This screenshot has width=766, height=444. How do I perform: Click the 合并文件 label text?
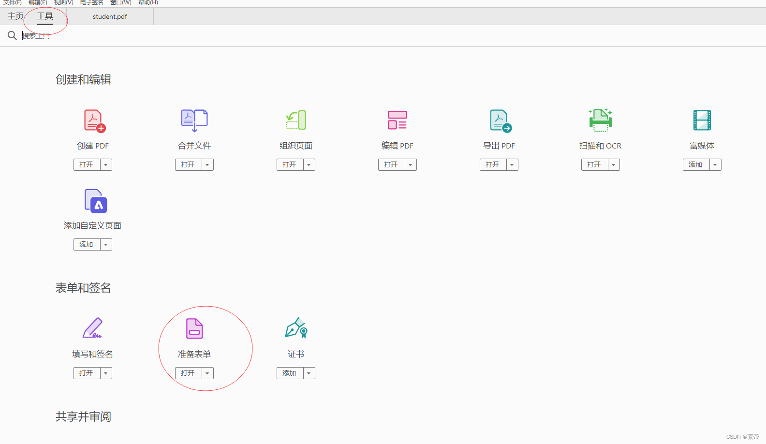(x=194, y=146)
